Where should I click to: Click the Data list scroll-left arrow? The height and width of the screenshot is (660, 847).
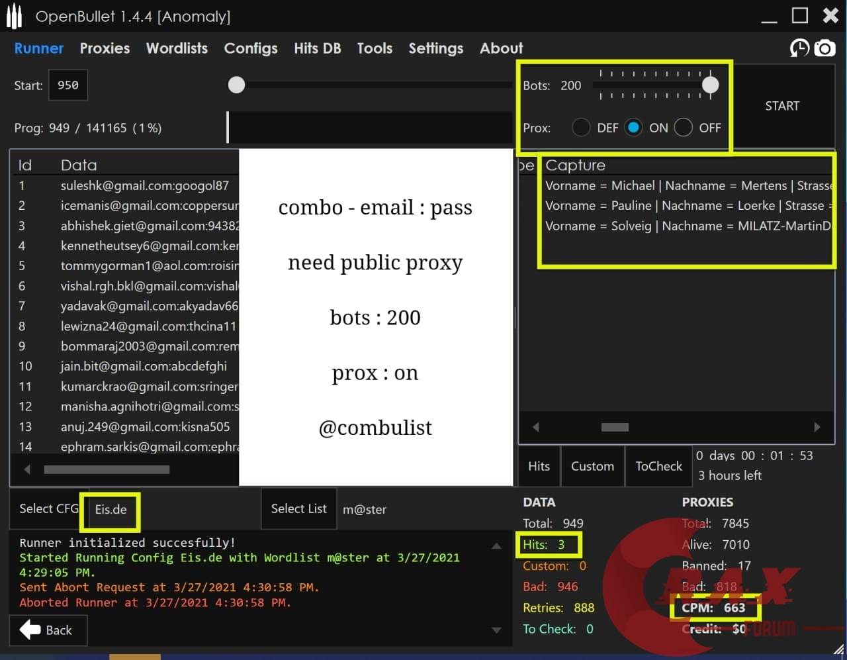[x=27, y=469]
